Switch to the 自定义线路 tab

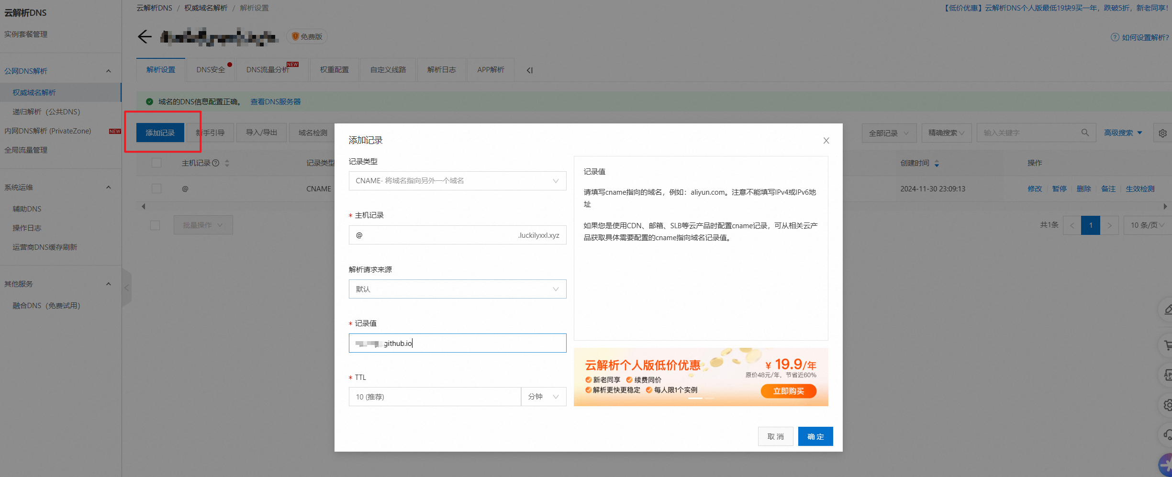(388, 70)
